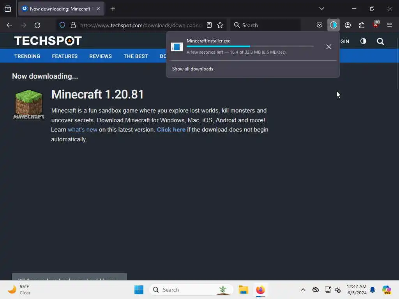Open the FEATURES navigation section

65,56
